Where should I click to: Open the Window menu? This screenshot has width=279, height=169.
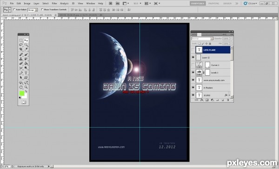pos(90,3)
